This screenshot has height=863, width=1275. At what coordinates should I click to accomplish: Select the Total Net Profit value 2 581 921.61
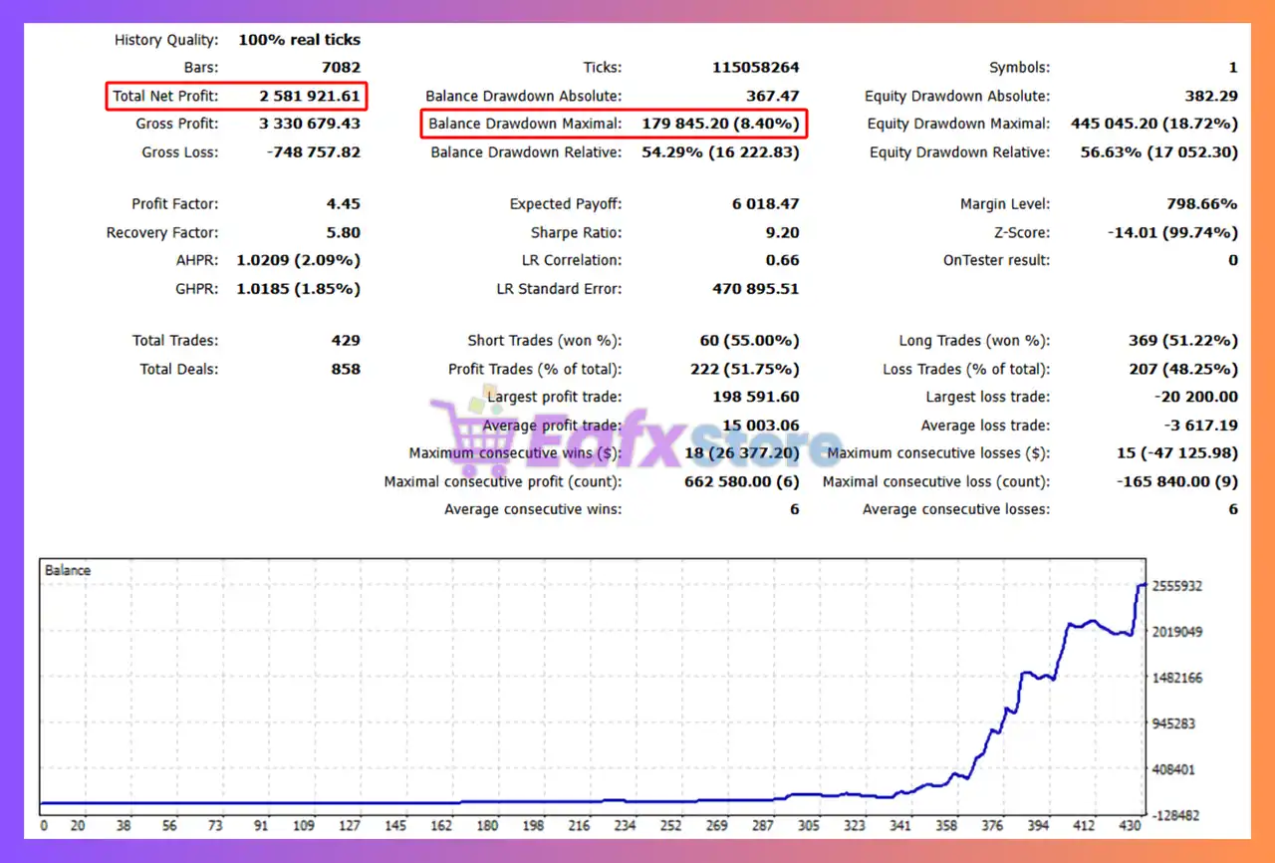310,97
